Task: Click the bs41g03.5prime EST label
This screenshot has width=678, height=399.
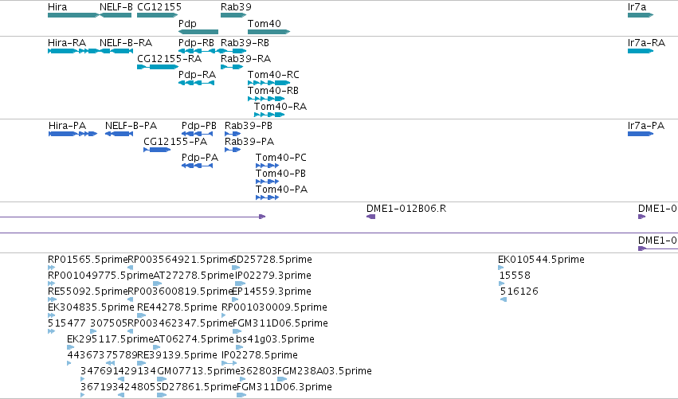Action: tap(275, 339)
